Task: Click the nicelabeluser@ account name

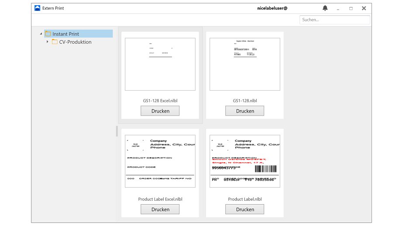Action: pos(272,8)
